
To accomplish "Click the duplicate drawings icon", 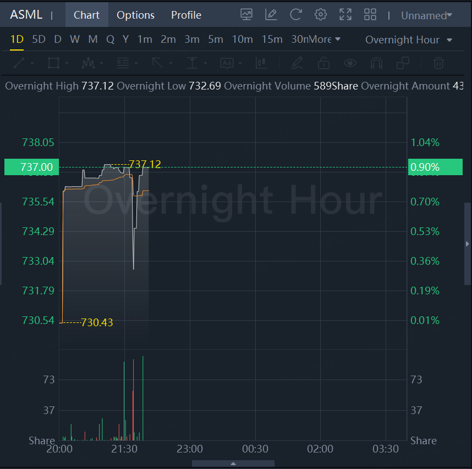I will 403,63.
